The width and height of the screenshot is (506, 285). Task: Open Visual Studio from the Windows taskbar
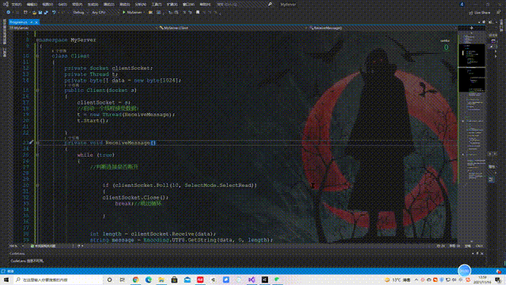click(x=251, y=279)
